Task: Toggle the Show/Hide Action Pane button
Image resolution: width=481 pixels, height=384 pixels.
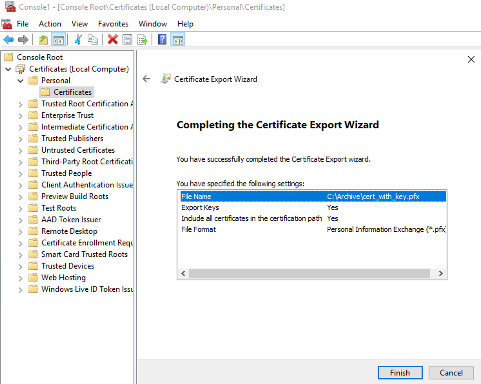Action: (x=178, y=40)
